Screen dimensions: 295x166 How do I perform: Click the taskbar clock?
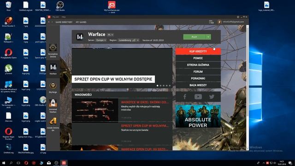coord(282,163)
